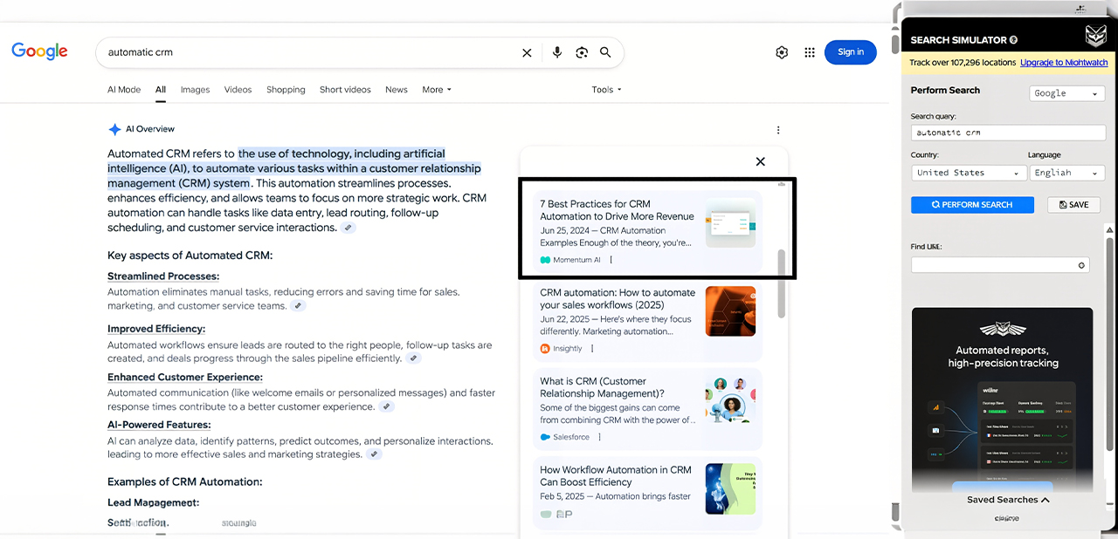Switch to the Images tab
This screenshot has width=1118, height=539.
(195, 90)
